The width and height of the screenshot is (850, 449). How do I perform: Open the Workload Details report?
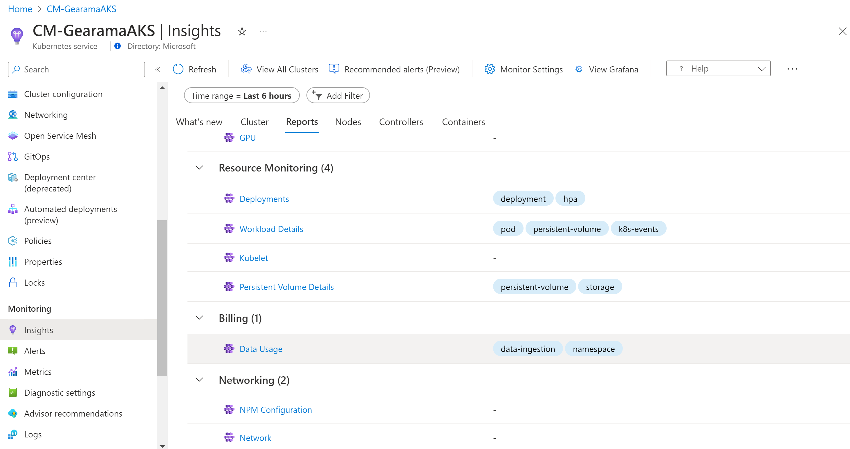[271, 229]
